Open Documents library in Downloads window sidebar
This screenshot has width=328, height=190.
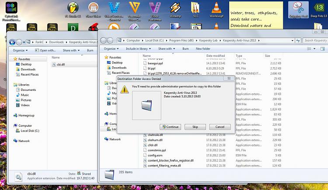coord(28,90)
